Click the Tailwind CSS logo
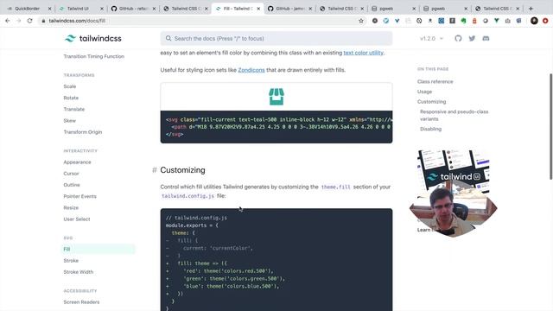This screenshot has width=553, height=311. [x=93, y=38]
